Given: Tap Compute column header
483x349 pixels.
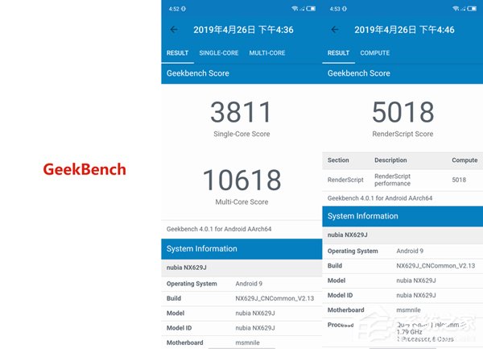Looking at the screenshot, I should coord(464,160).
